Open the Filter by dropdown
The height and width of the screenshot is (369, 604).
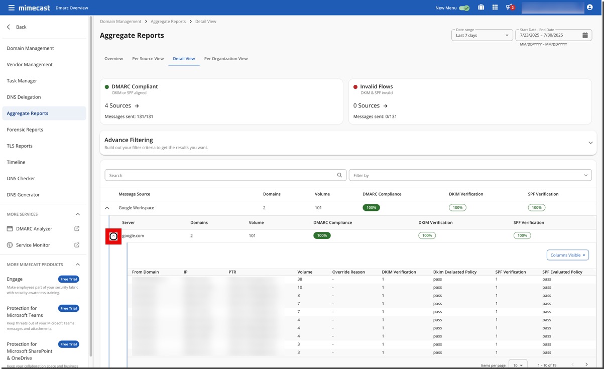pos(470,175)
